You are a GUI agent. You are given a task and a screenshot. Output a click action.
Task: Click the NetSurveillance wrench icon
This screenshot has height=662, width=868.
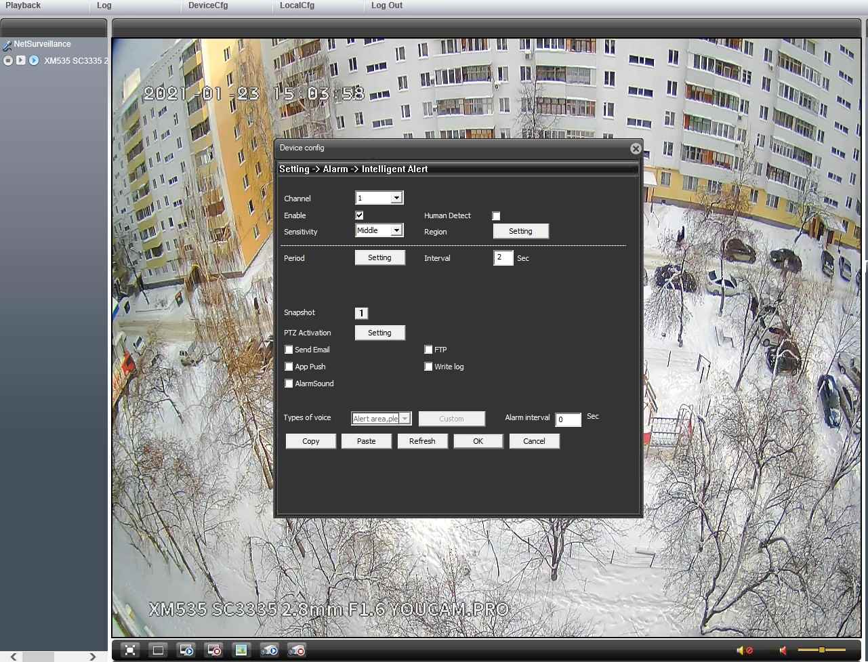point(7,45)
